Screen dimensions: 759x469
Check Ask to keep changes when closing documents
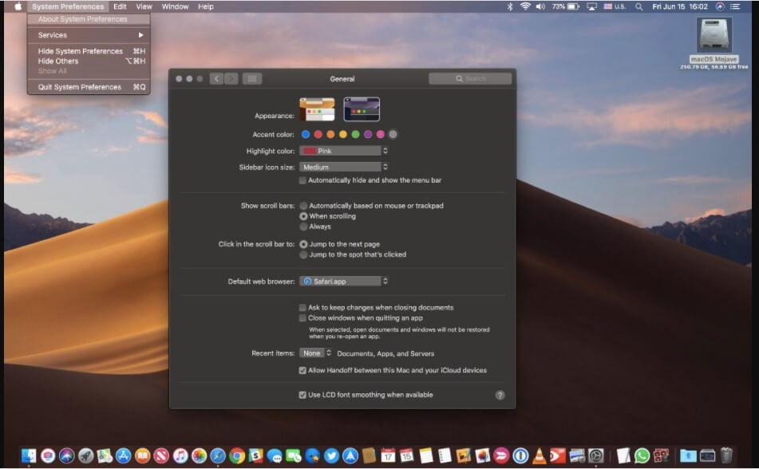click(x=302, y=307)
